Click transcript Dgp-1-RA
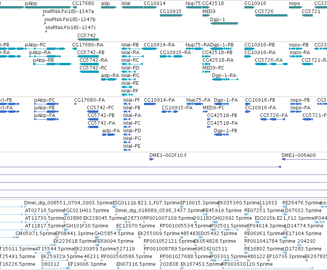This screenshot has height=270, width=327. click(224, 76)
